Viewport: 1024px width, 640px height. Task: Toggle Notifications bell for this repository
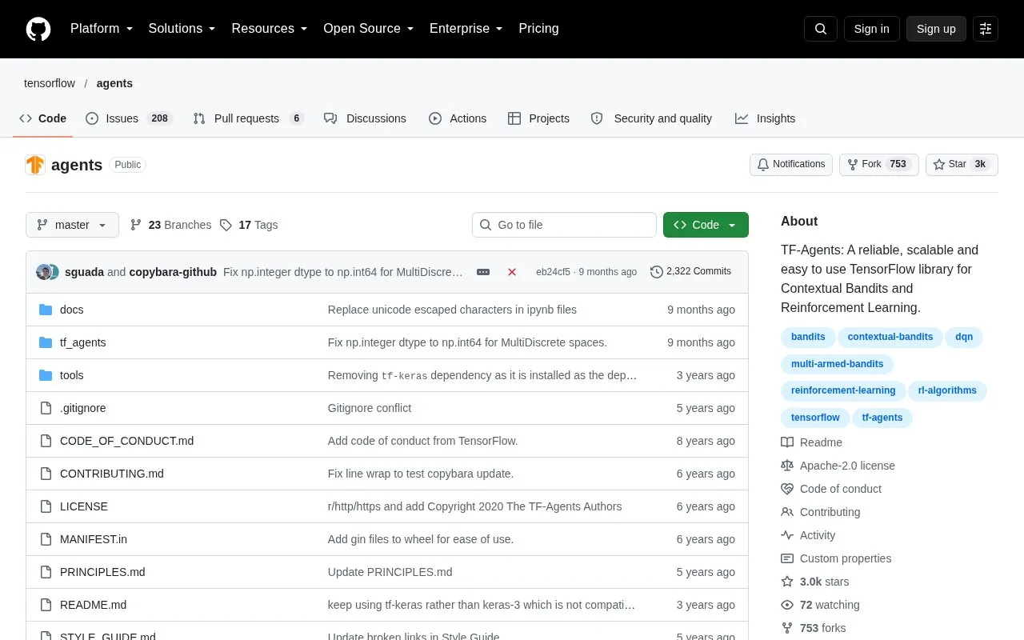coord(791,165)
